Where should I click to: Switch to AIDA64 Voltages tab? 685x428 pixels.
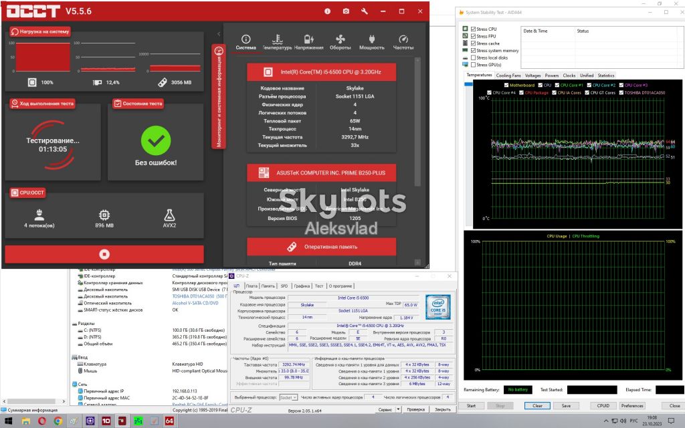tap(532, 76)
